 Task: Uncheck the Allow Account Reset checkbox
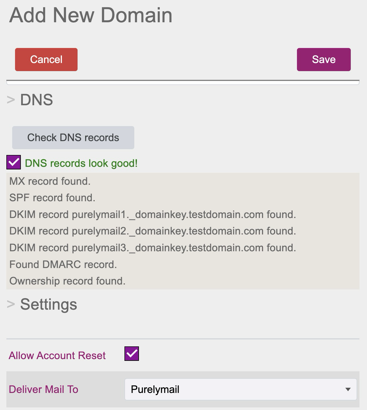132,354
